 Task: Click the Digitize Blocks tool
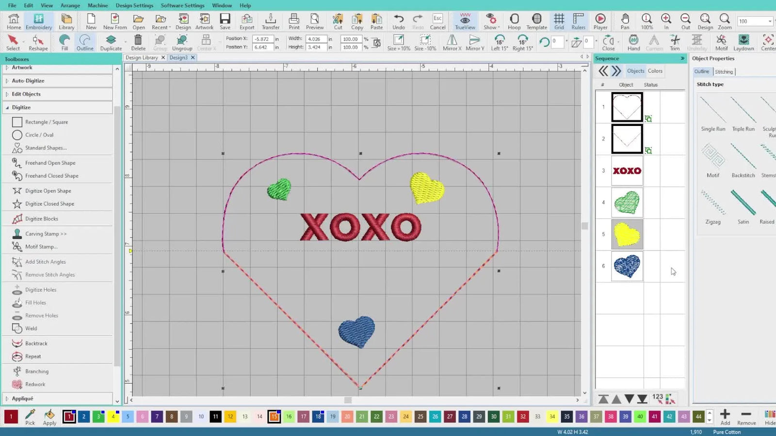41,219
